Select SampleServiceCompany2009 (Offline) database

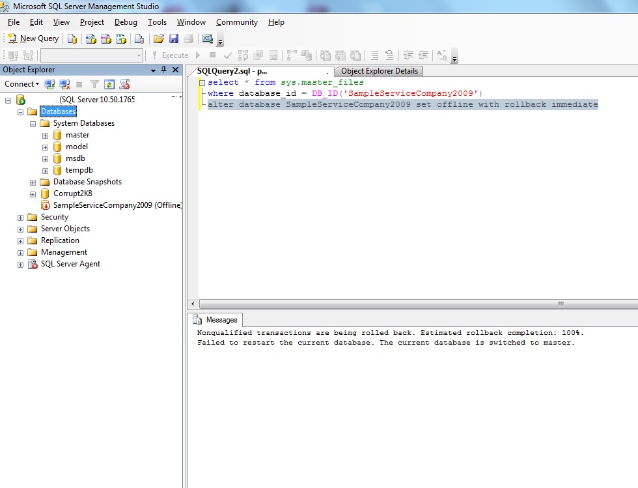(117, 205)
